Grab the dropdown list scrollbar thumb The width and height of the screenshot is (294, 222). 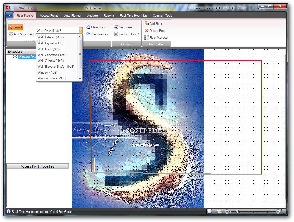80,54
